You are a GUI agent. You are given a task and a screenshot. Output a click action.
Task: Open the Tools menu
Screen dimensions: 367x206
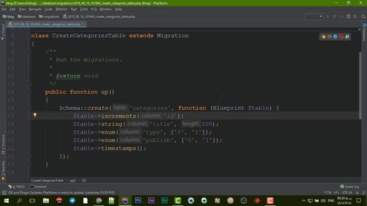point(84,9)
